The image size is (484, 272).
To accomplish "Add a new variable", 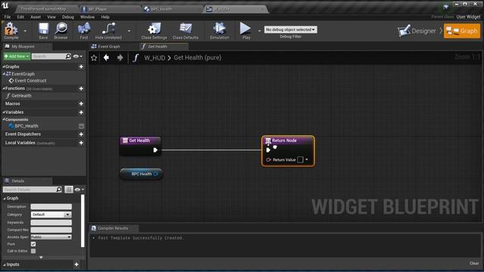I will point(81,113).
